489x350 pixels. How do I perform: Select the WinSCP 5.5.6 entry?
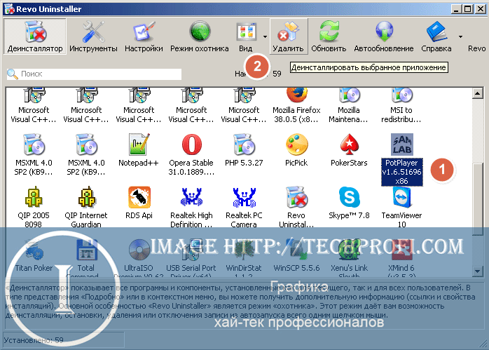click(x=296, y=256)
